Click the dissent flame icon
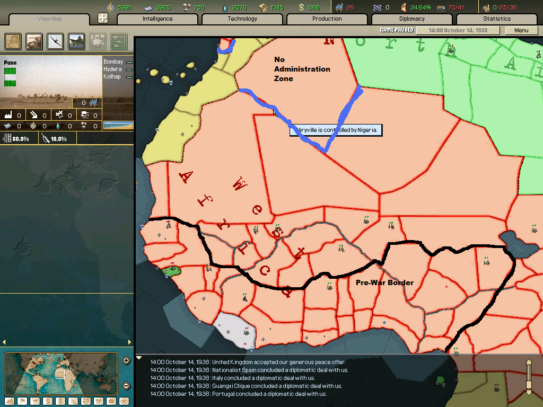The height and width of the screenshot is (407, 543). 404,7
